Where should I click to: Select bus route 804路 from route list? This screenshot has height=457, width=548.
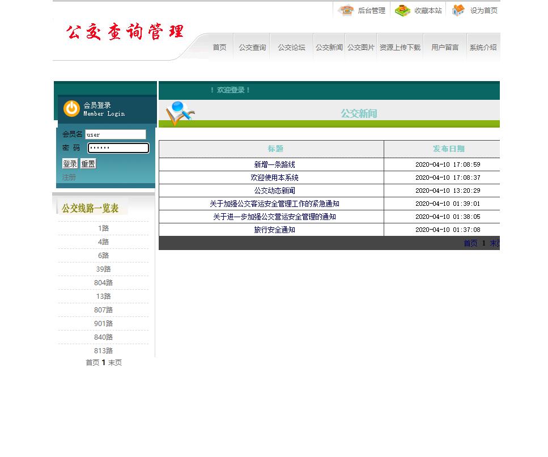pyautogui.click(x=103, y=282)
